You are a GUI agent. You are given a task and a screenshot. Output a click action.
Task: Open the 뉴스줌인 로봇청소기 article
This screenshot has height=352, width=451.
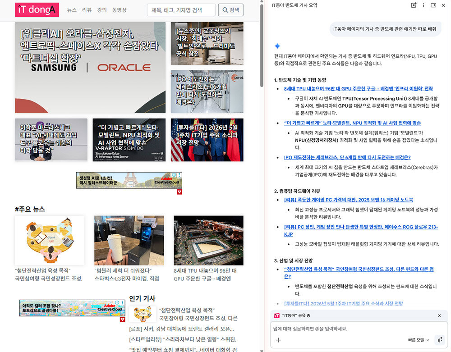tap(207, 43)
